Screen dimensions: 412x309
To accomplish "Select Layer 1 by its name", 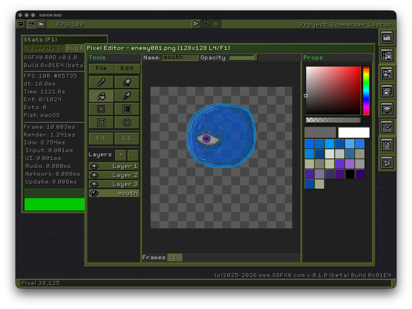I will 125,166.
